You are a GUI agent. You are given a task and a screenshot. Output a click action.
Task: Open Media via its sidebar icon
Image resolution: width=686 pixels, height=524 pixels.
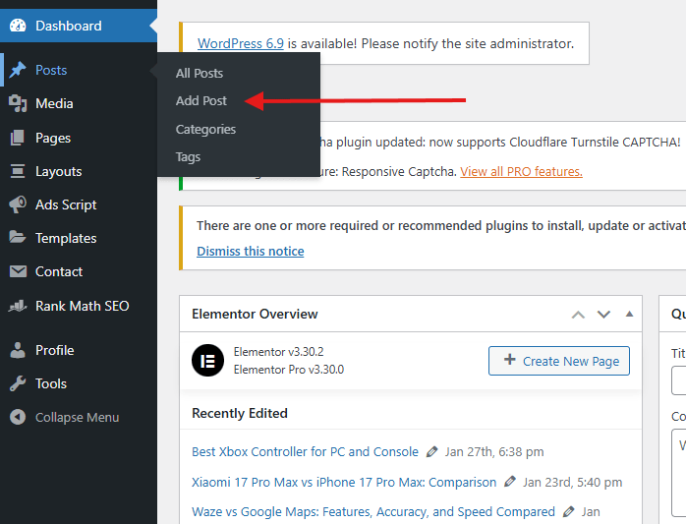(18, 103)
